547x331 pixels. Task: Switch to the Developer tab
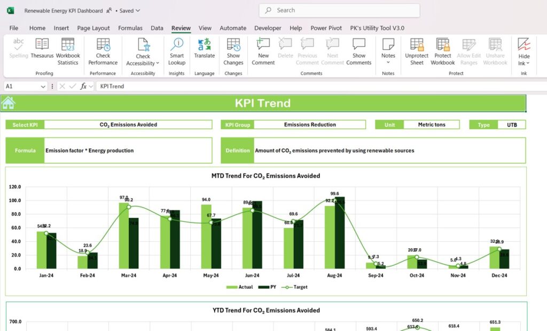click(x=268, y=28)
